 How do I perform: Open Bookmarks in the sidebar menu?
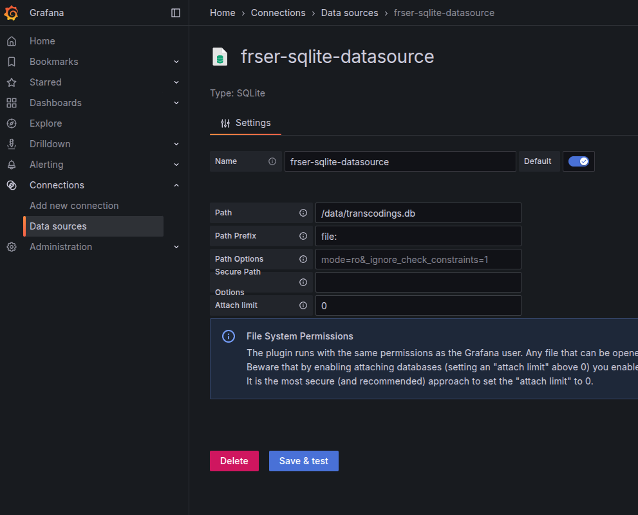click(53, 62)
